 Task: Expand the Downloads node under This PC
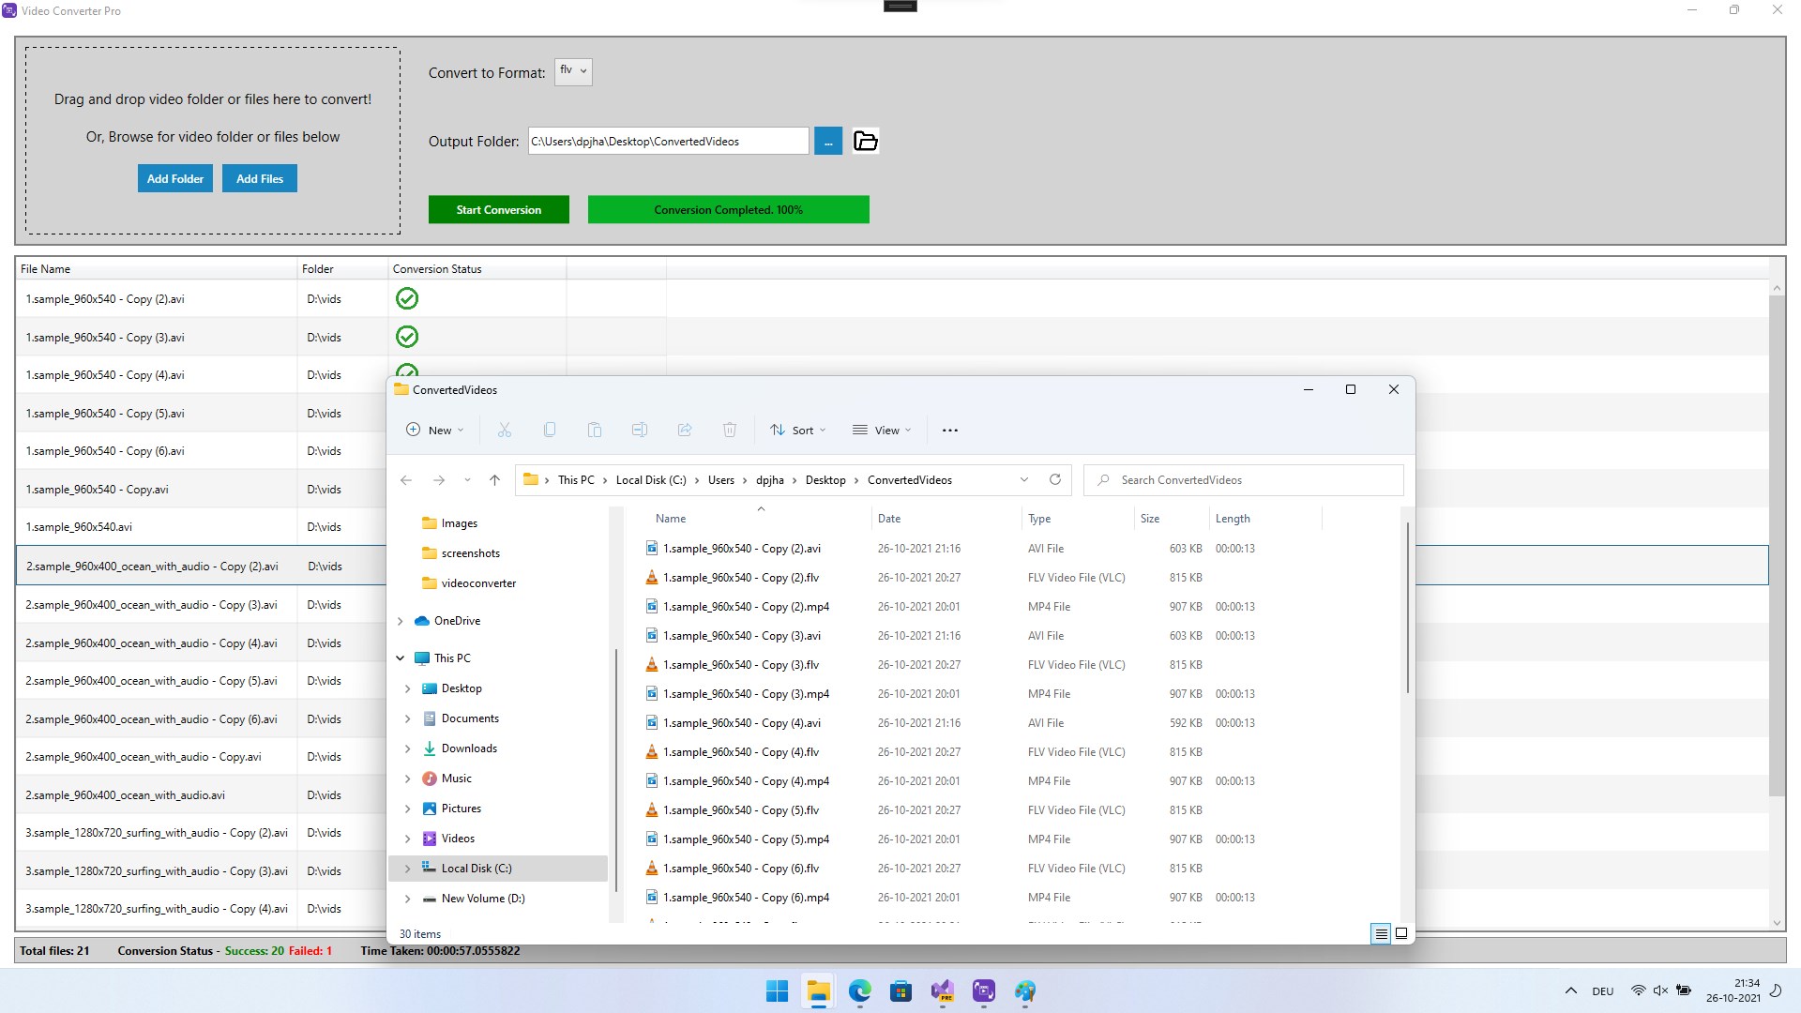(408, 748)
